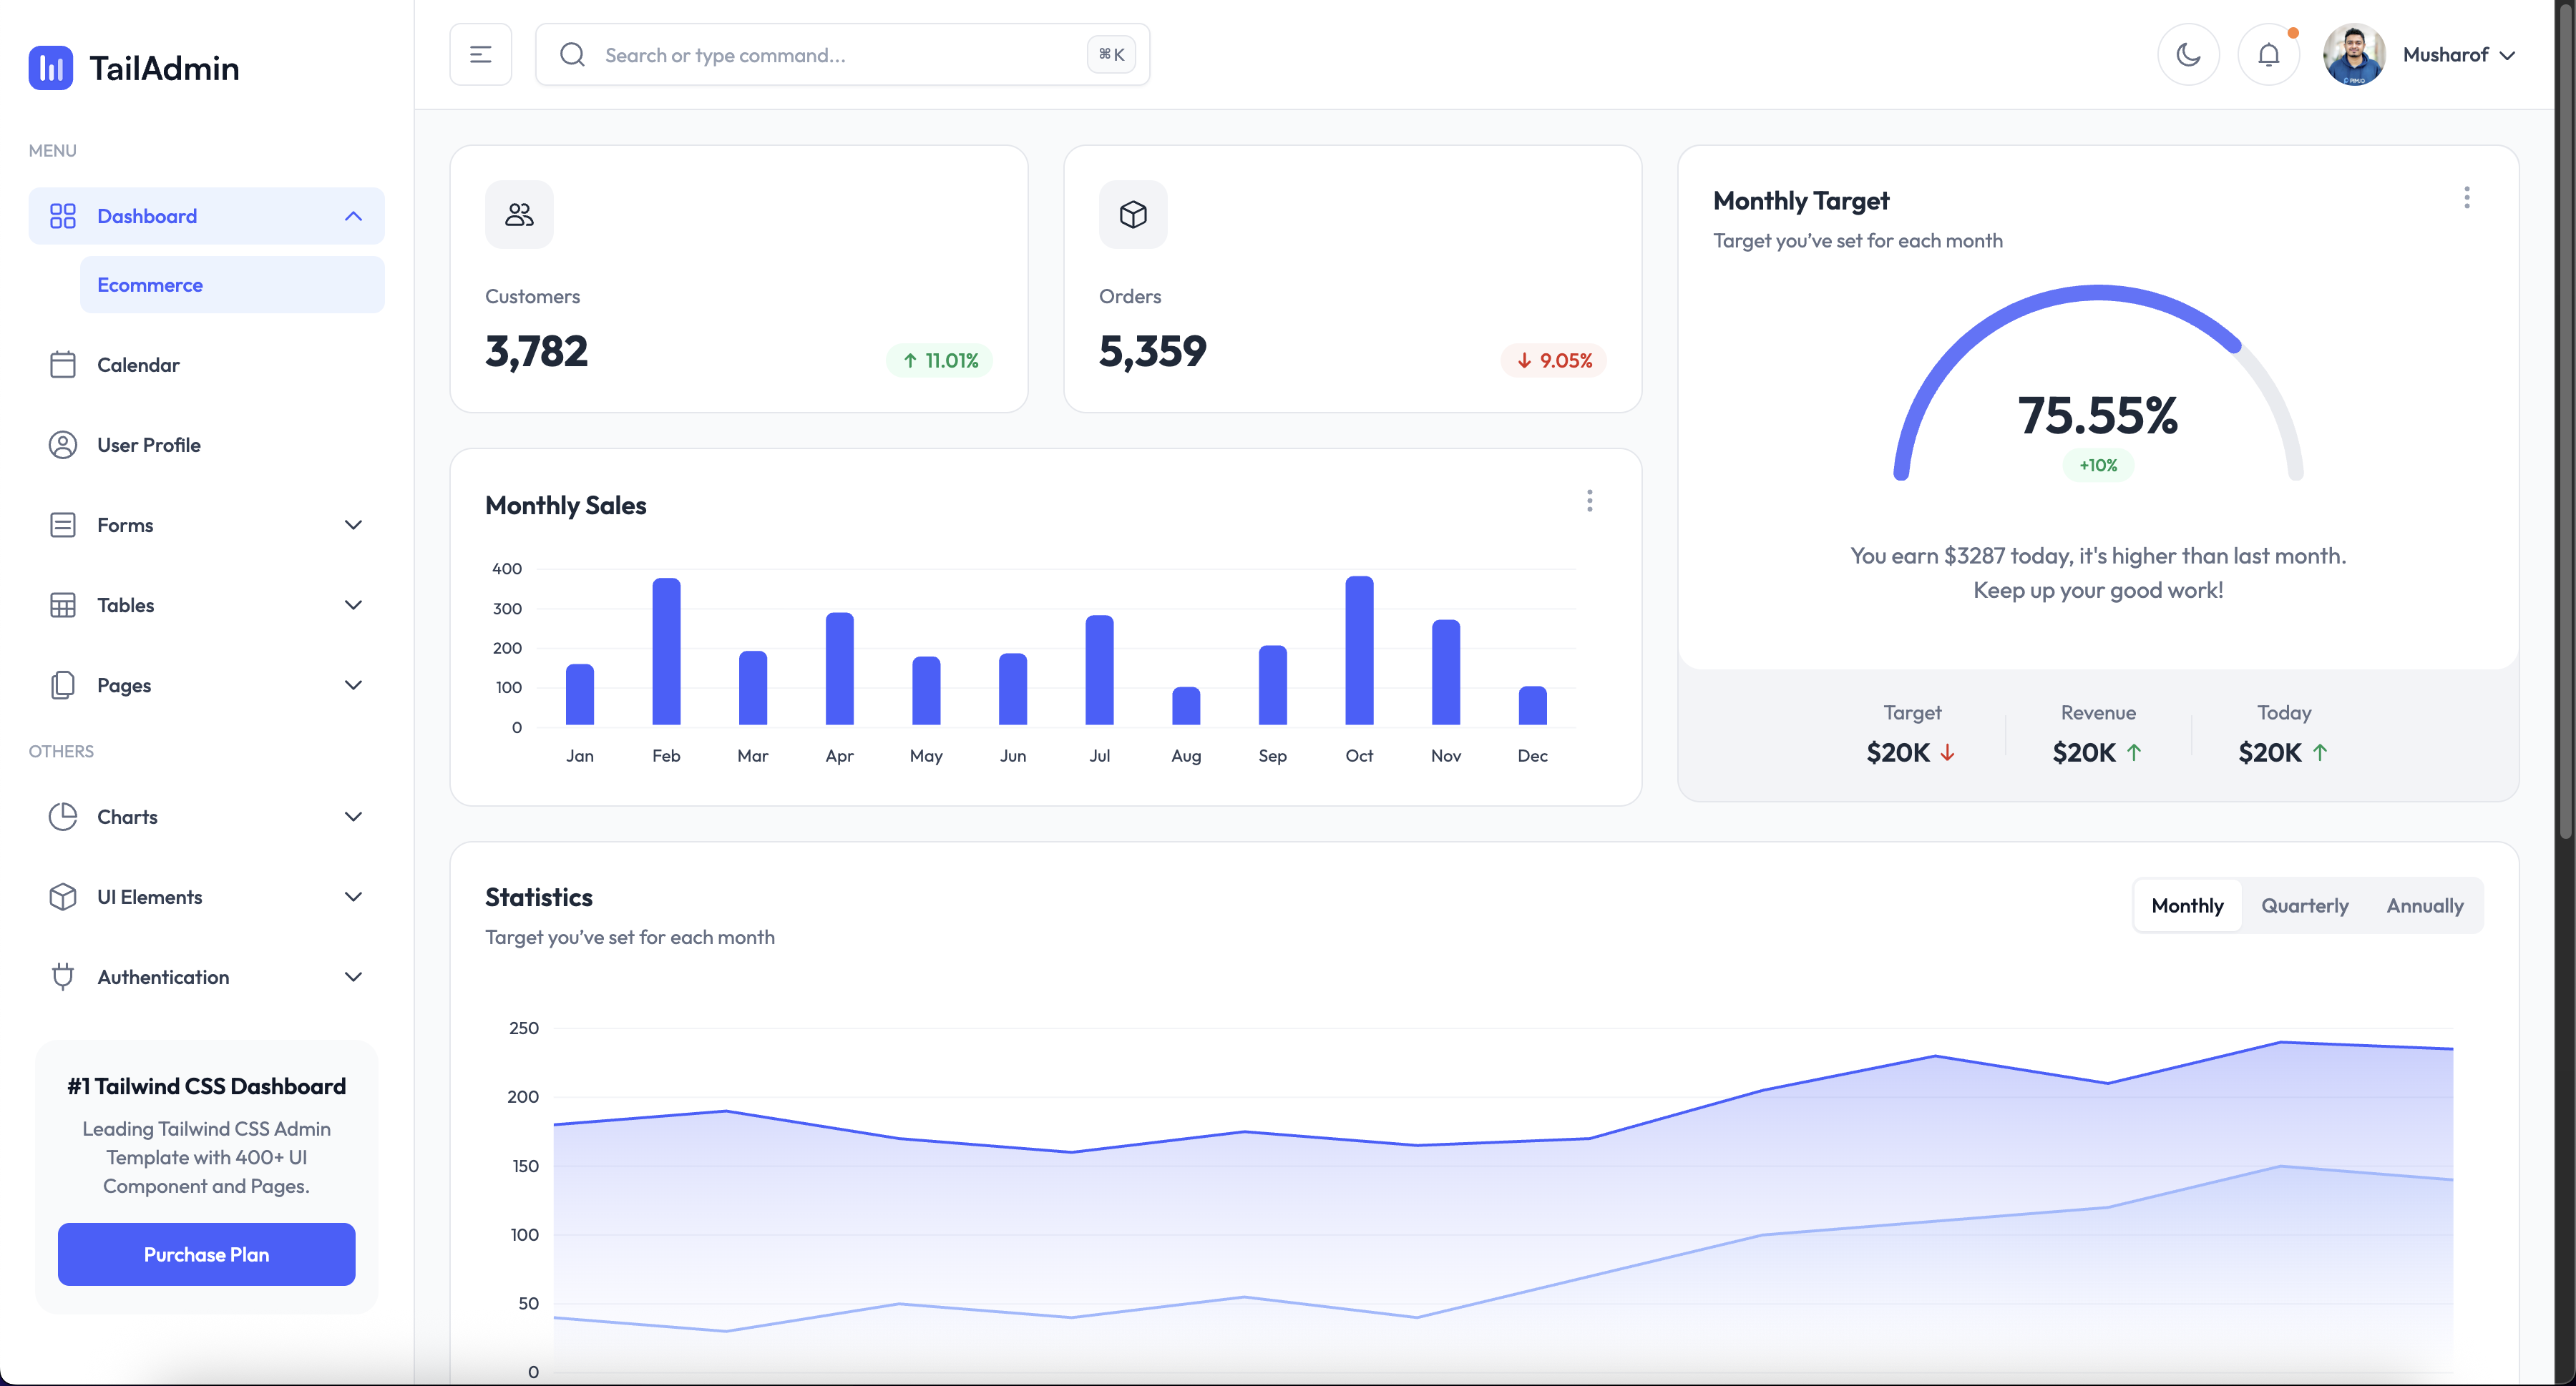Open Monthly Target three-dot menu
2576x1386 pixels.
tap(2467, 198)
